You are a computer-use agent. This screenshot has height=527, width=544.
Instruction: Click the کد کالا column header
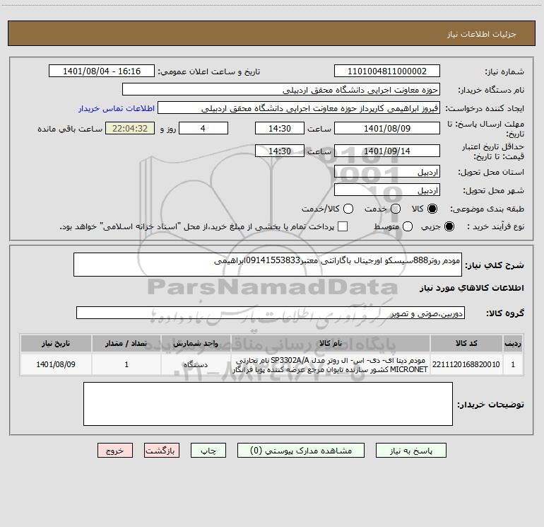466,343
